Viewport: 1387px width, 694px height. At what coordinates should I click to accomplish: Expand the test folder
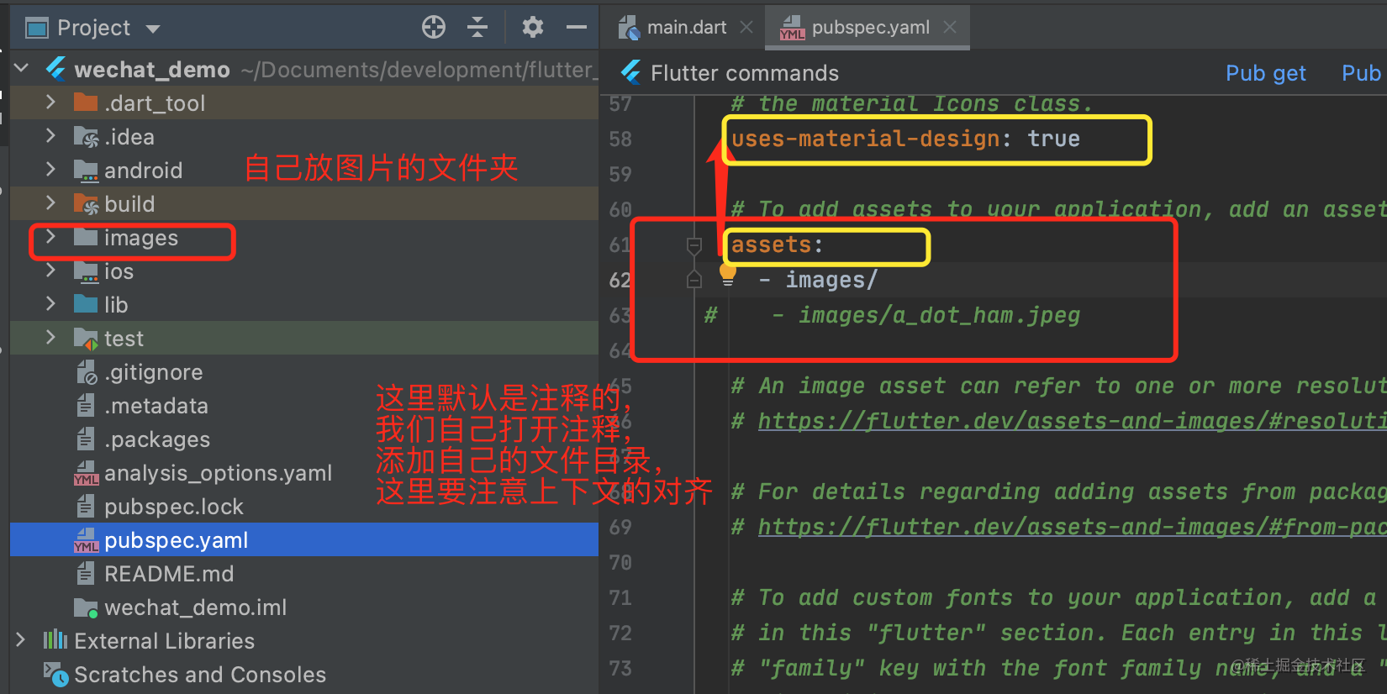click(50, 337)
